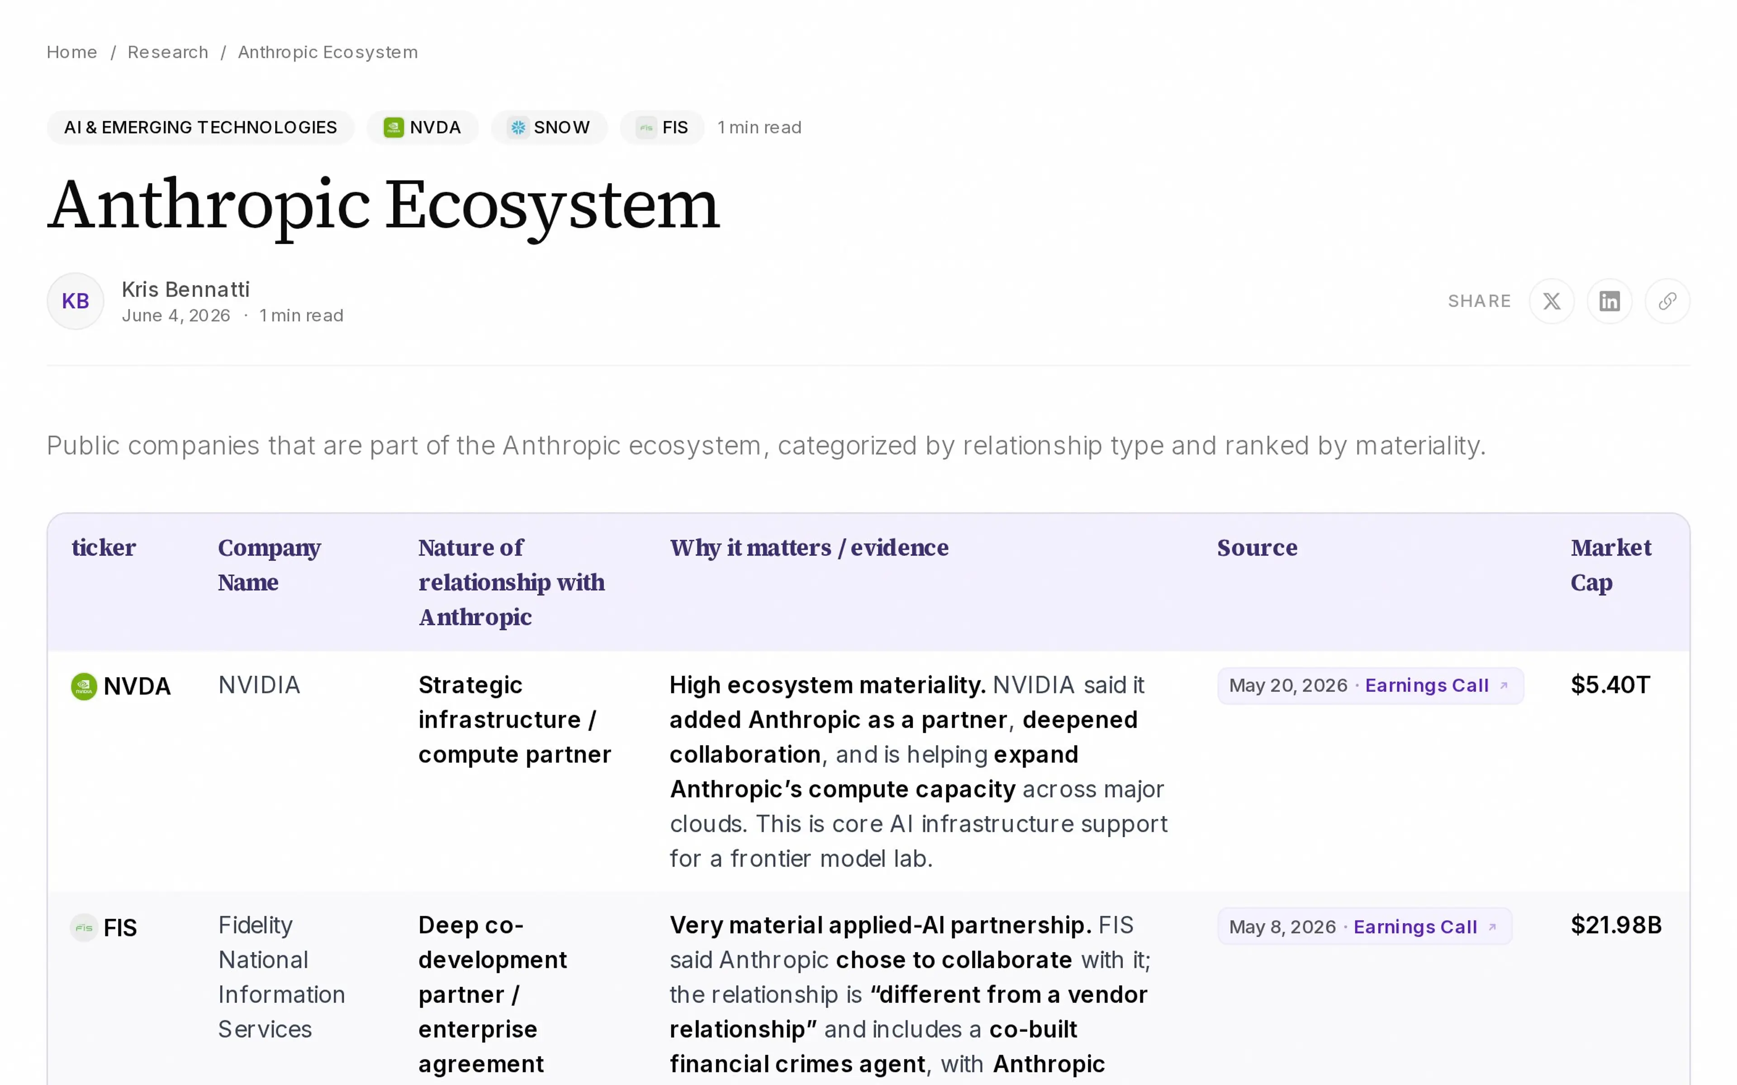Open the NVDA ticker tag
1737x1085 pixels.
click(422, 127)
